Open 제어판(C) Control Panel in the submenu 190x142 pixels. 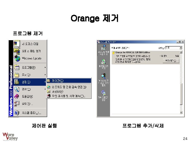click(x=69, y=80)
